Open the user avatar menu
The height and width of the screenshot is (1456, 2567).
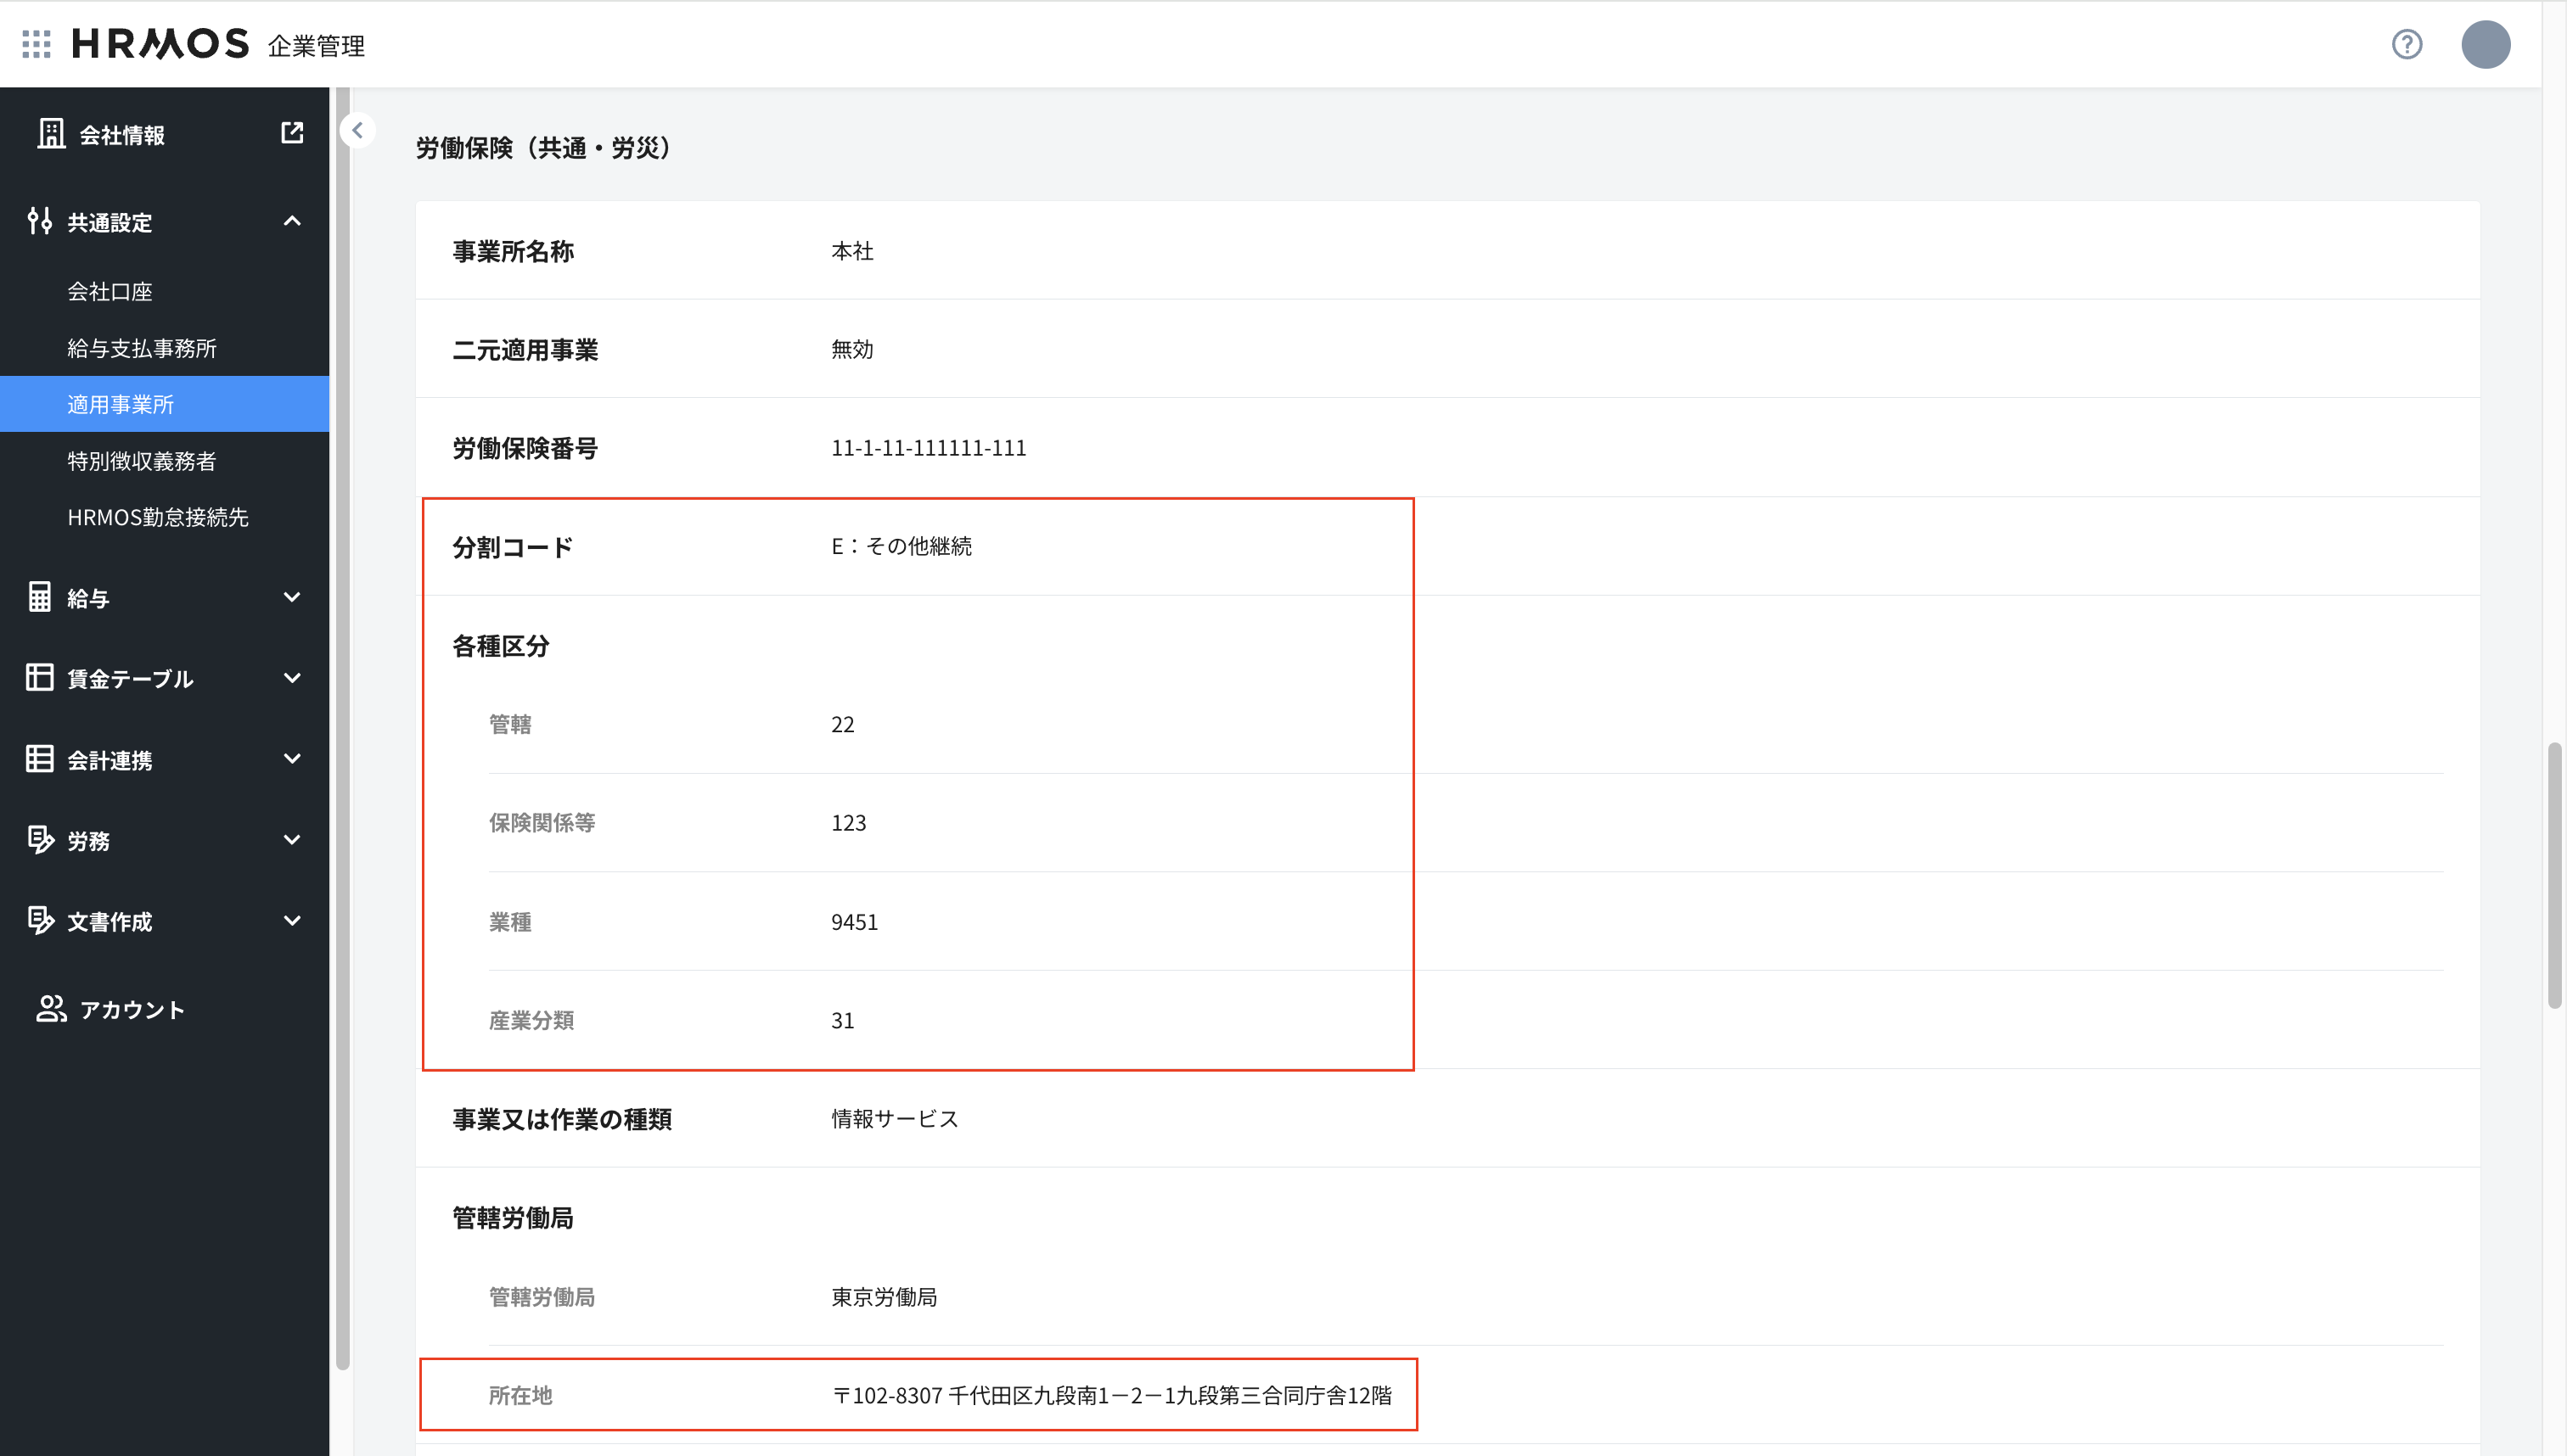pyautogui.click(x=2485, y=44)
